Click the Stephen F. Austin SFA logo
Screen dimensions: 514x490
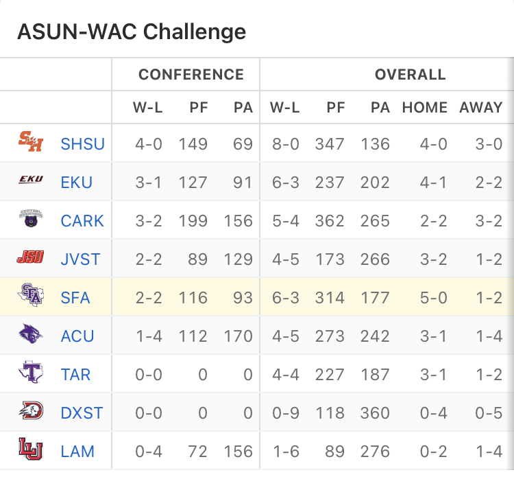tap(30, 296)
